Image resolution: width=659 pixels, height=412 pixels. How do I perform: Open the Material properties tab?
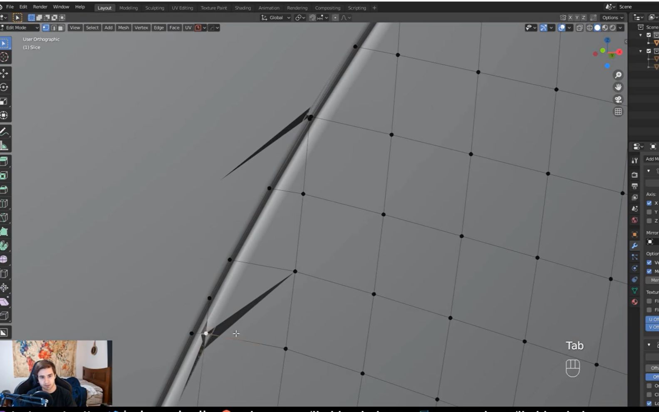(x=634, y=302)
